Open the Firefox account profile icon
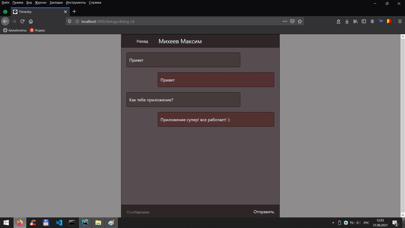This screenshot has height=228, width=405. pos(372,21)
